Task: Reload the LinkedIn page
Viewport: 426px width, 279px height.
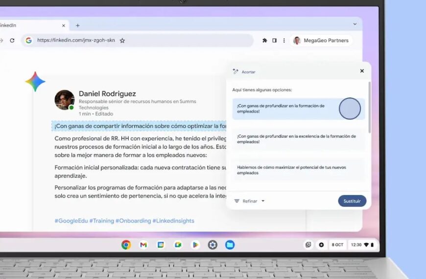Action: tap(12, 41)
